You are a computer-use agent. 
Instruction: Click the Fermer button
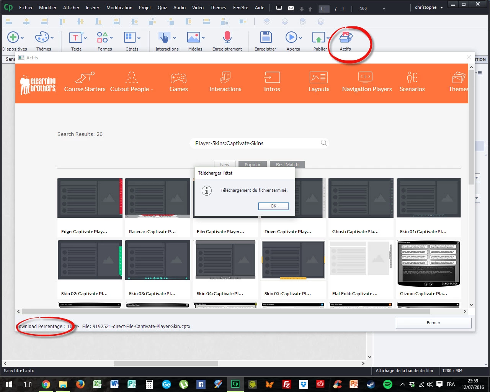433,323
